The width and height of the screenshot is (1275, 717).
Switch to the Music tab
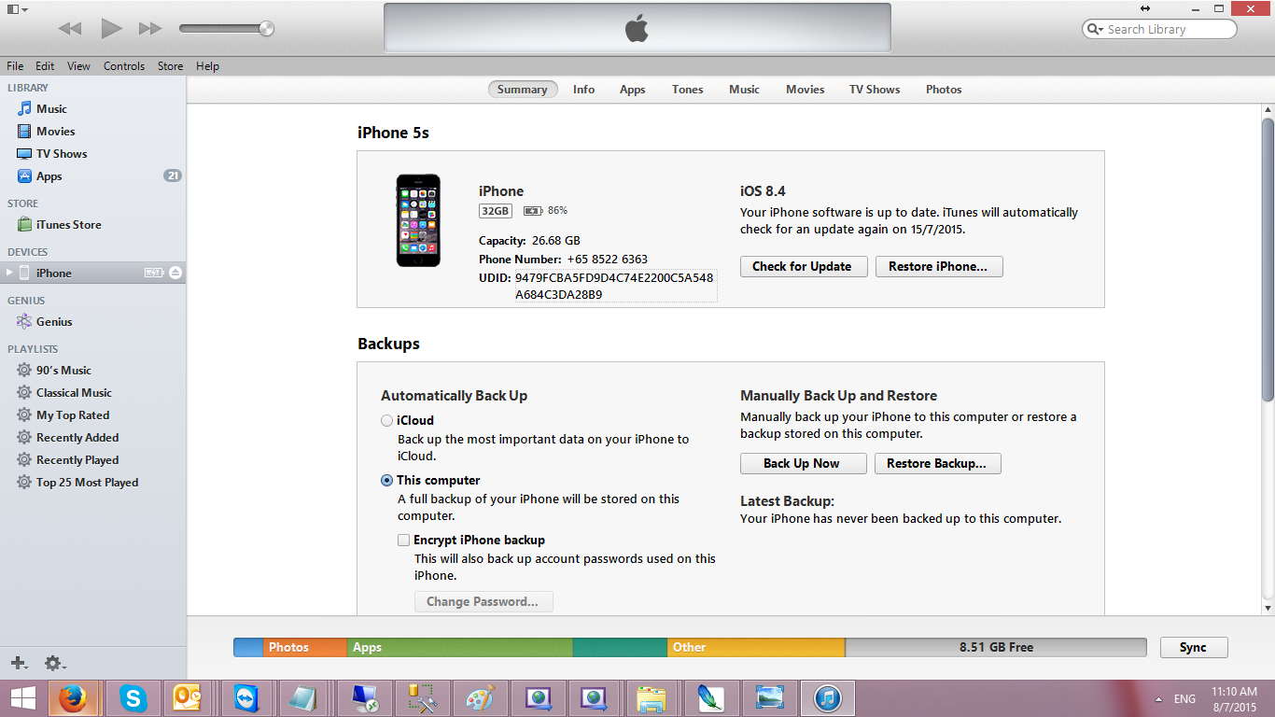744,90
